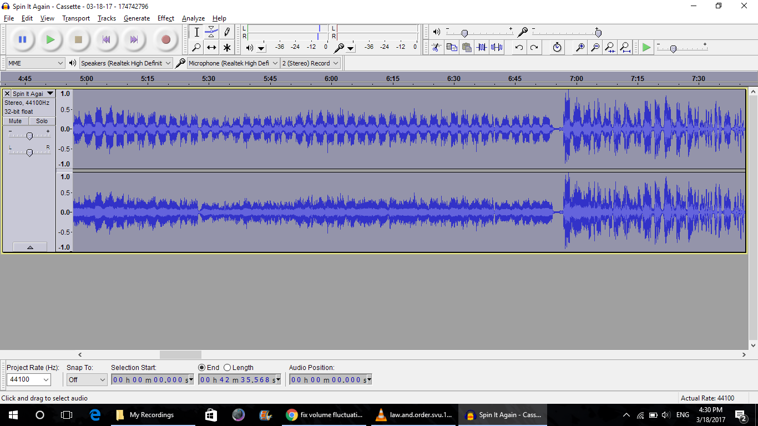Viewport: 758px width, 426px height.
Task: Open the Sync-Lock tracks clock icon
Action: [x=557, y=47]
